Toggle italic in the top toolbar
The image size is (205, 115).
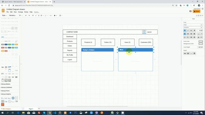36,16
